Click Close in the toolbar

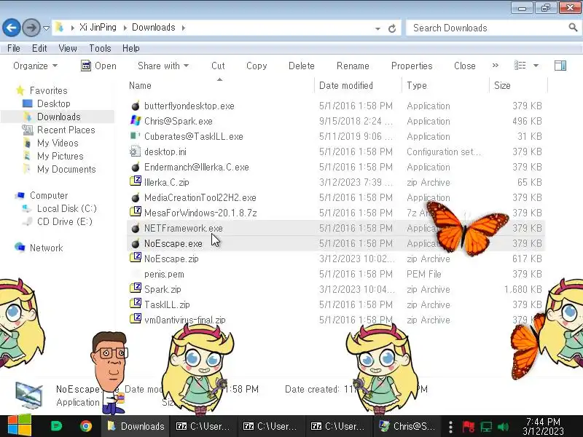point(465,66)
